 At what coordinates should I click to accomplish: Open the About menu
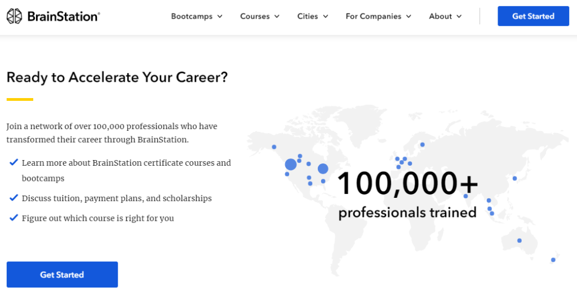coord(445,16)
